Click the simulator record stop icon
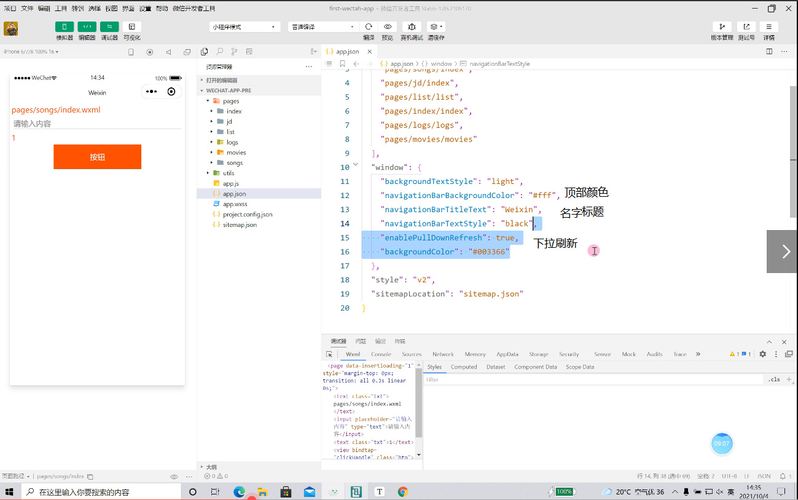Image resolution: width=798 pixels, height=500 pixels. point(150,52)
